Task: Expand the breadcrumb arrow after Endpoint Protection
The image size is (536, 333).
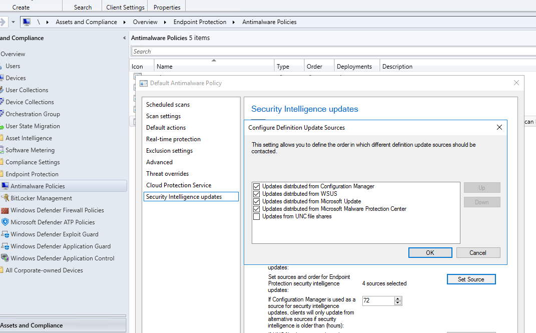Action: pyautogui.click(x=234, y=22)
